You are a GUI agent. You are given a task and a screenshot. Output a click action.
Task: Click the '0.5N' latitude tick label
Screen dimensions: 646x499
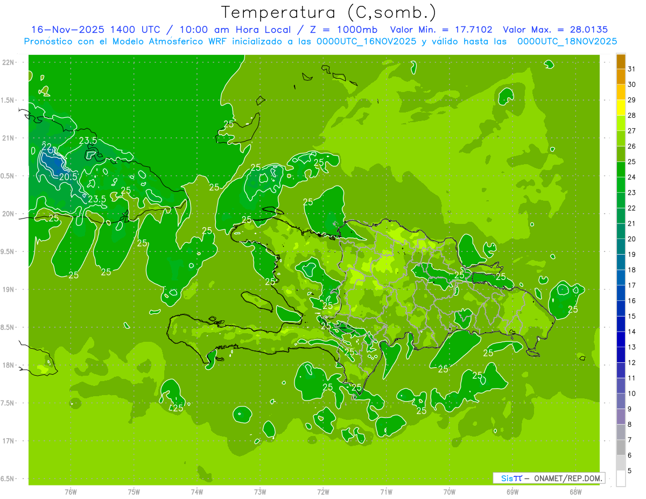coord(8,176)
